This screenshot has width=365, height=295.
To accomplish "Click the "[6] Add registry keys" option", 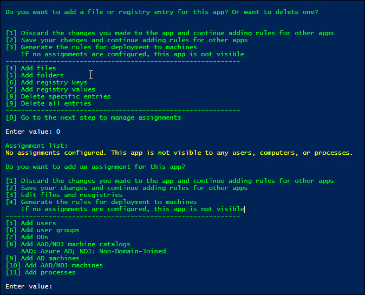I will pyautogui.click(x=42, y=83).
